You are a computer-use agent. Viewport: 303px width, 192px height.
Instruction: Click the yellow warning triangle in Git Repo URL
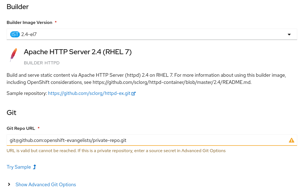point(291,140)
